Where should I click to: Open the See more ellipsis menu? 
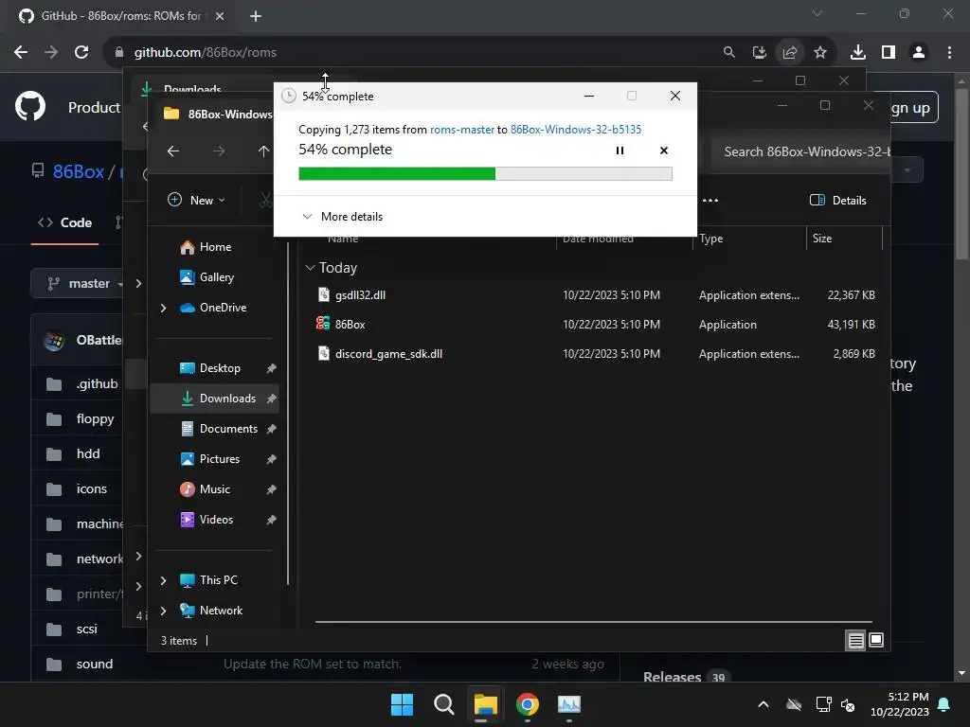(x=710, y=201)
